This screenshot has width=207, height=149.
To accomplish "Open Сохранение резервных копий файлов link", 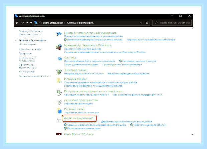I will (100, 83).
